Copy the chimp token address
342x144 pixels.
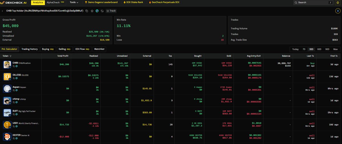click(x=14, y=102)
